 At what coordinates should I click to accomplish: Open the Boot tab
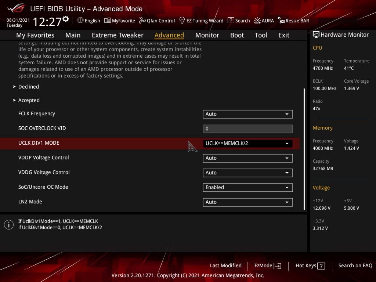tap(237, 35)
